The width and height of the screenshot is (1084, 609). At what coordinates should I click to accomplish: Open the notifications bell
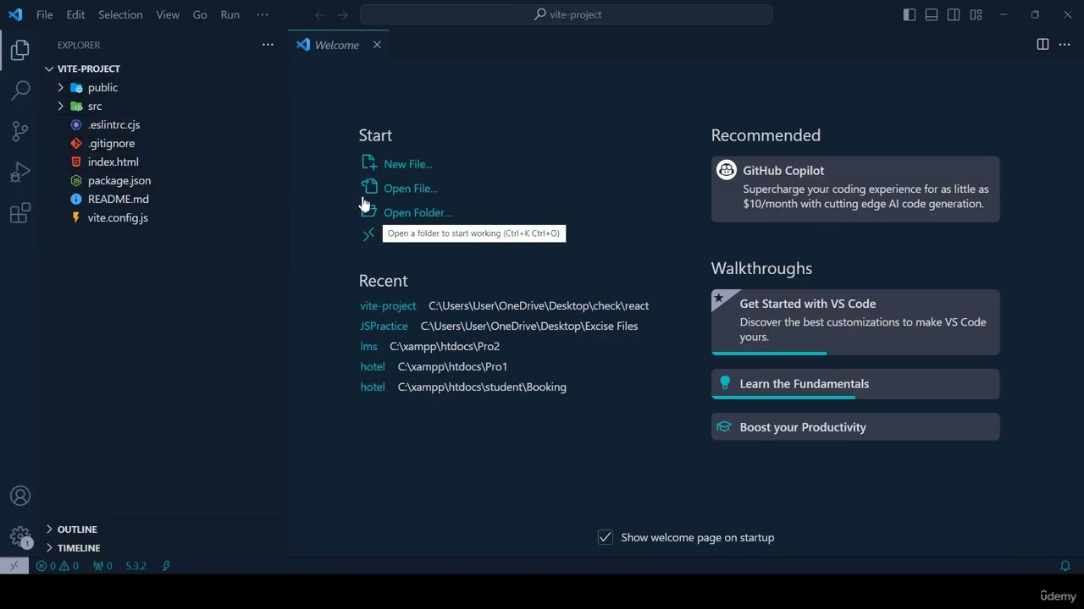click(x=1065, y=566)
